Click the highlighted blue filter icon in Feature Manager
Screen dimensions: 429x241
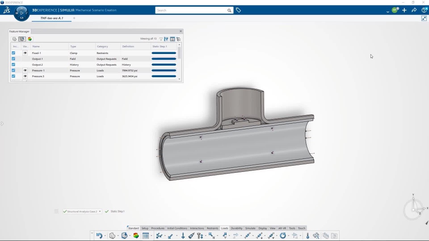point(166,39)
